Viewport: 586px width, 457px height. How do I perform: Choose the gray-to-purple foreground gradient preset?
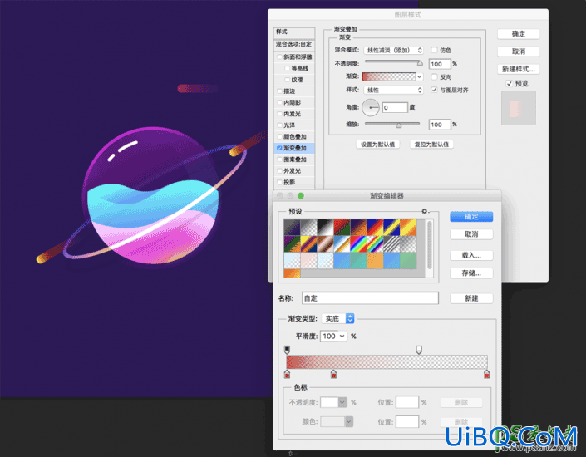point(292,227)
